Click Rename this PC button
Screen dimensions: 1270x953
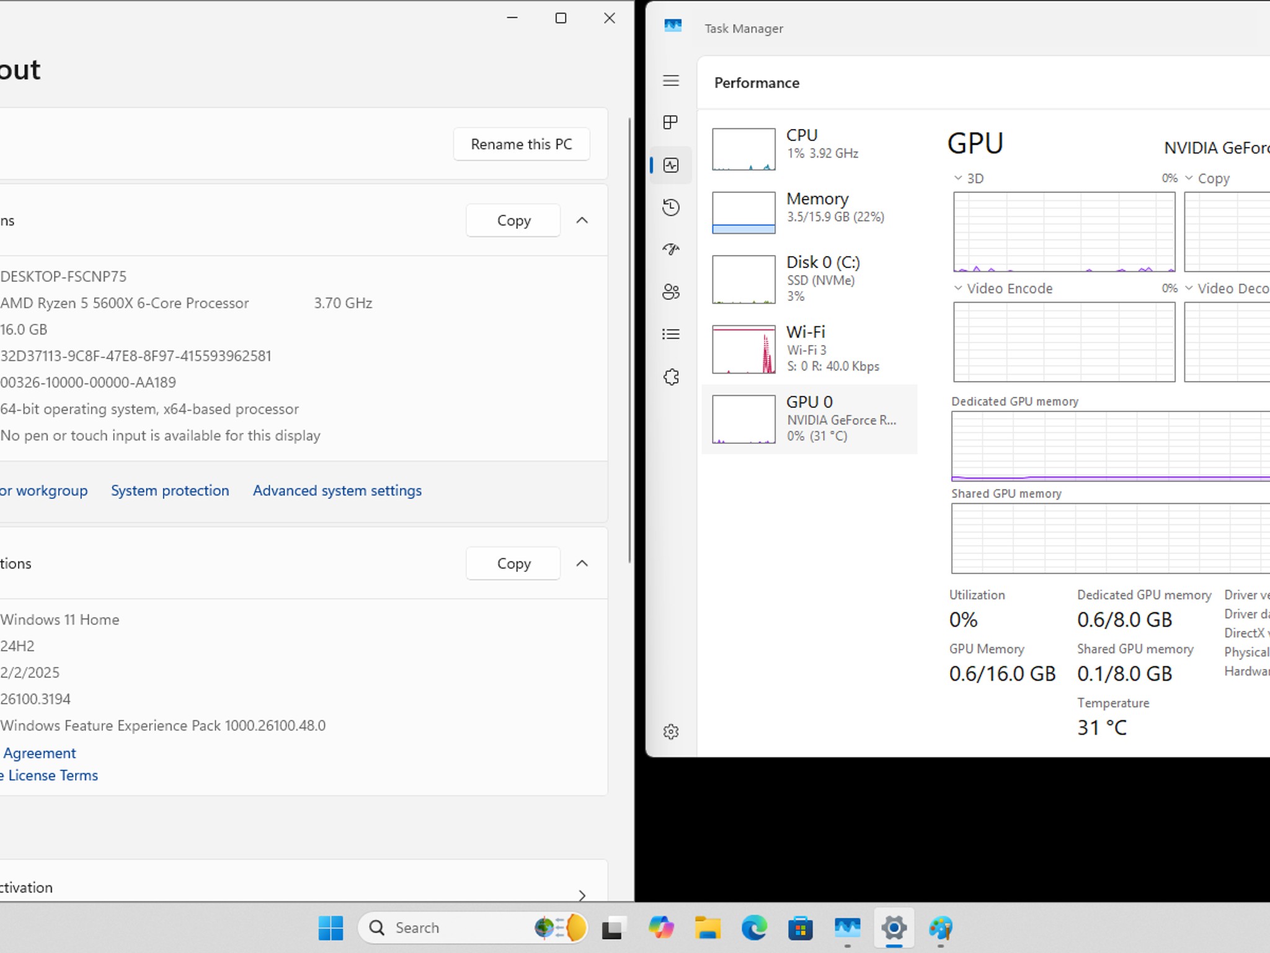click(522, 144)
